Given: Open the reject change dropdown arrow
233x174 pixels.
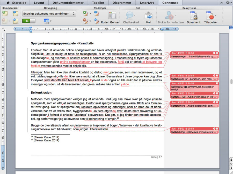Looking at the screenshot, I should [90, 21].
